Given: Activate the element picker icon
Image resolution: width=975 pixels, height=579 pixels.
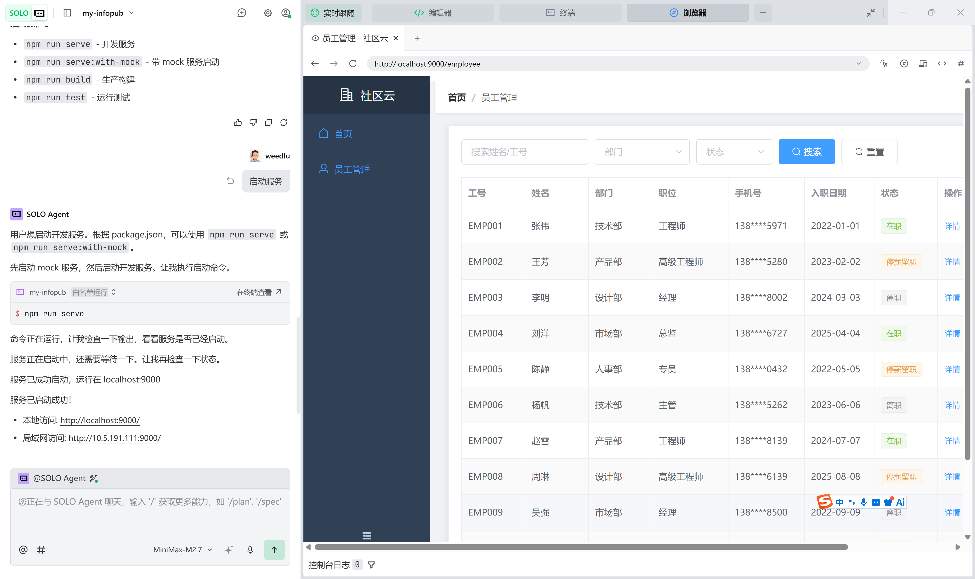Looking at the screenshot, I should pos(884,63).
